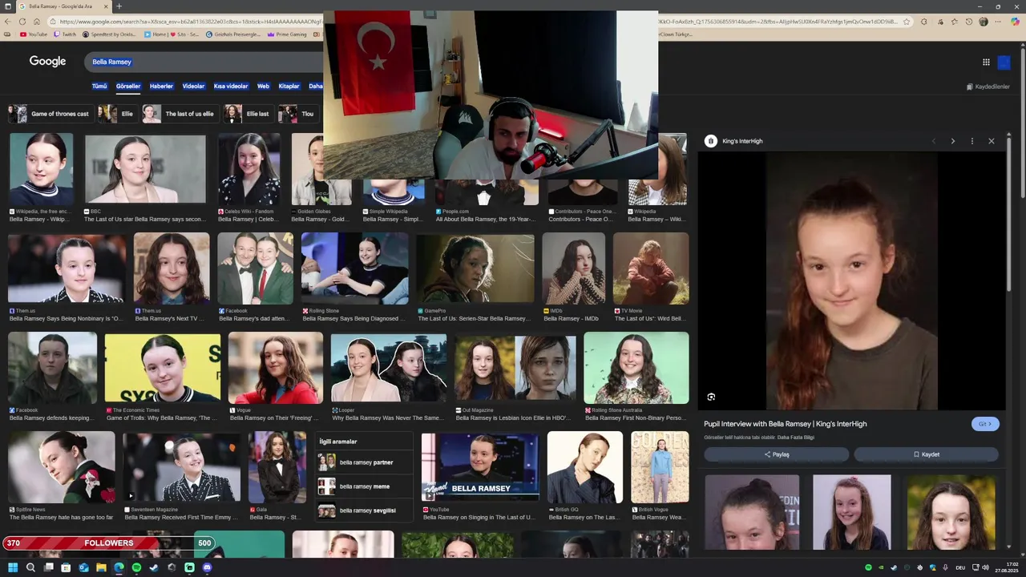Open Discord from the taskbar
The width and height of the screenshot is (1026, 577).
pyautogui.click(x=208, y=567)
